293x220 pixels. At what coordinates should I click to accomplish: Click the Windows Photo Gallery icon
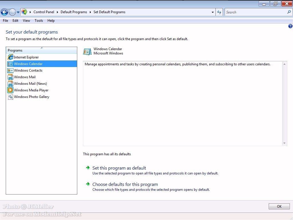(x=10, y=97)
